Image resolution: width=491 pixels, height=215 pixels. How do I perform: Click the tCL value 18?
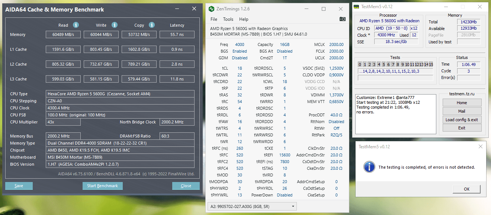click(240, 68)
